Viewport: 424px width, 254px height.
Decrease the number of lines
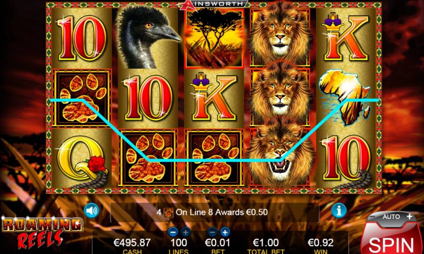tap(173, 232)
